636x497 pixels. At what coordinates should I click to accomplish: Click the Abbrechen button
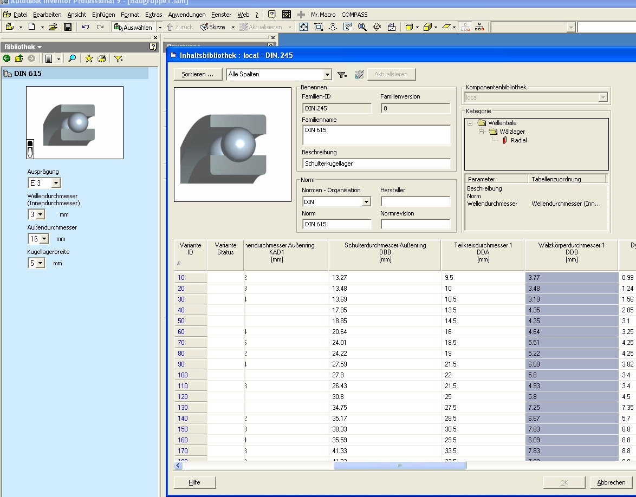coord(611,482)
